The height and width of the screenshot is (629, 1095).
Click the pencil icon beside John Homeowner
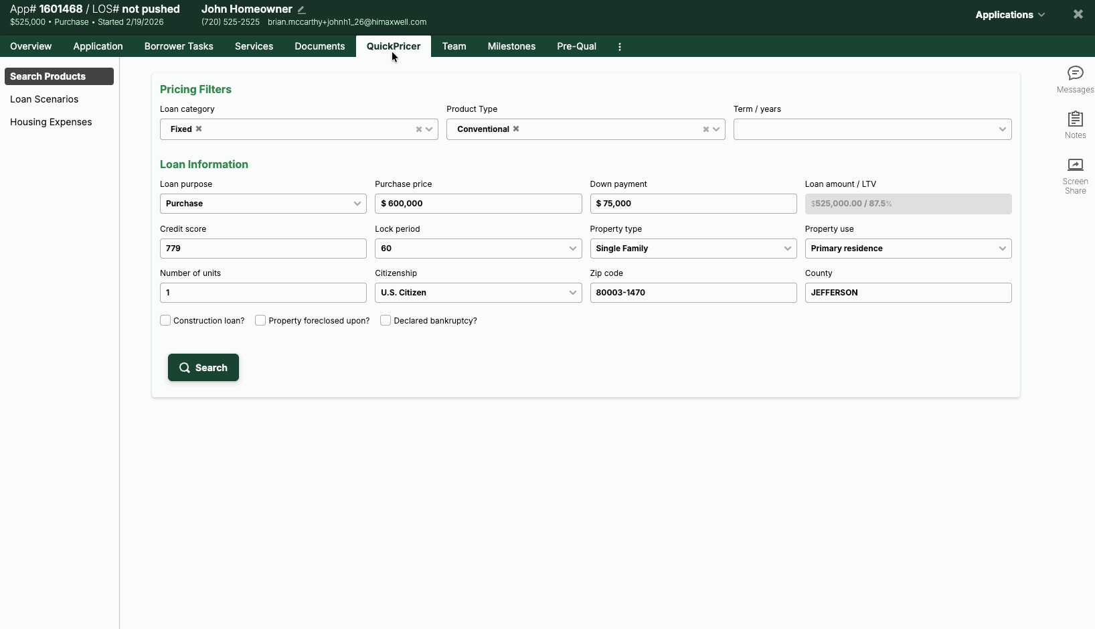[302, 9]
